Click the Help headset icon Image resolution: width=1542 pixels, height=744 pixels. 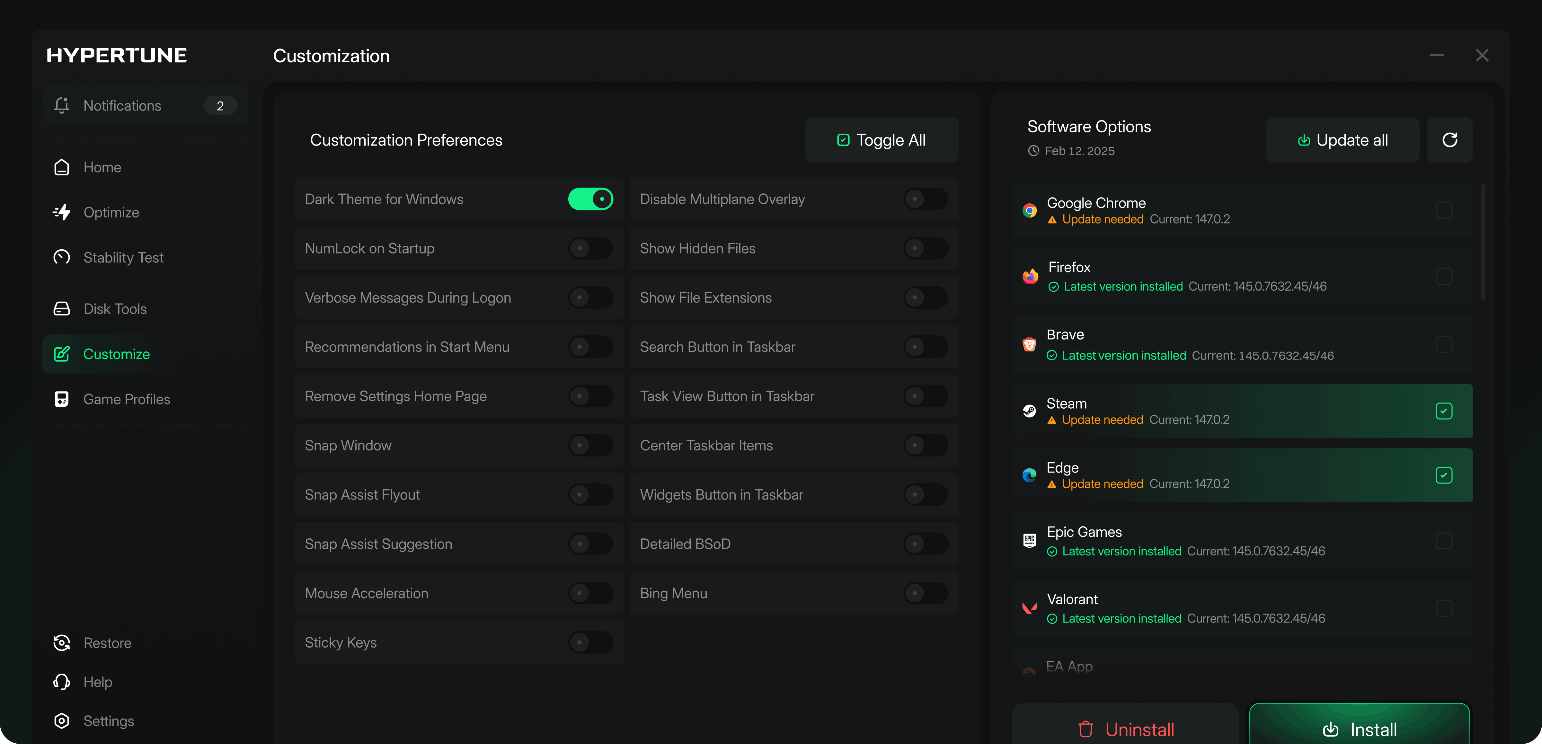click(62, 682)
